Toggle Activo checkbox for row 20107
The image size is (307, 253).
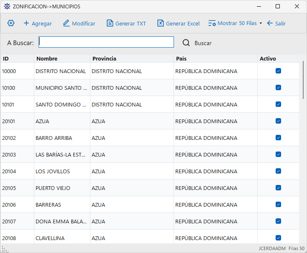coord(278,221)
